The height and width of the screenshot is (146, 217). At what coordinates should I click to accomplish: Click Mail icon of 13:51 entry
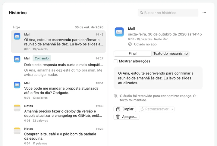[x=17, y=85]
